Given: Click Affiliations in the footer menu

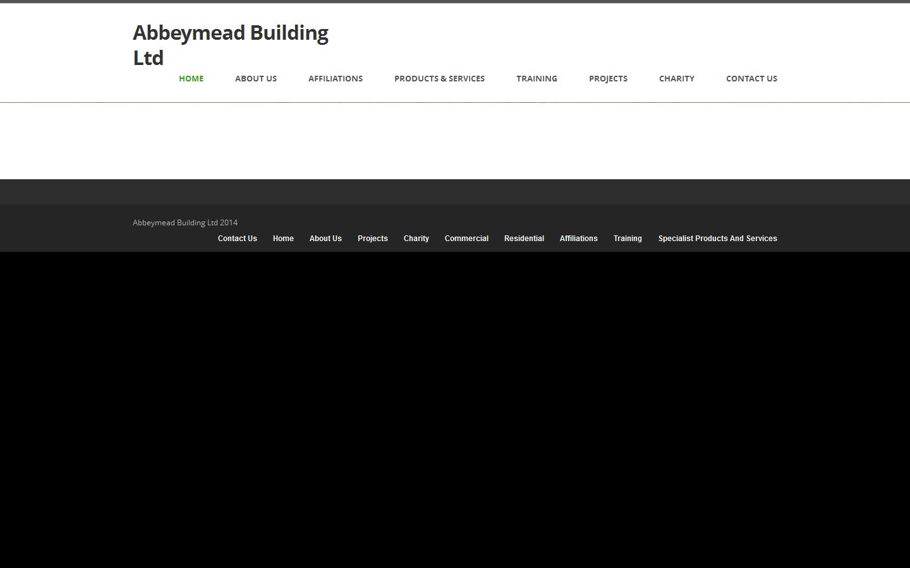Looking at the screenshot, I should coord(578,239).
